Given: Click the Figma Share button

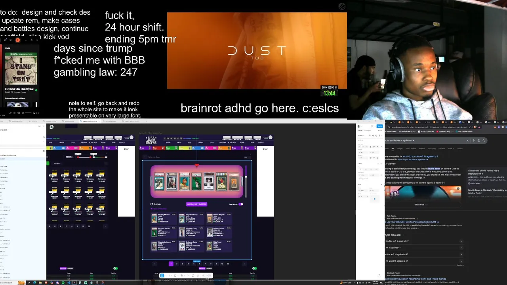Looking at the screenshot, I should point(379,126).
